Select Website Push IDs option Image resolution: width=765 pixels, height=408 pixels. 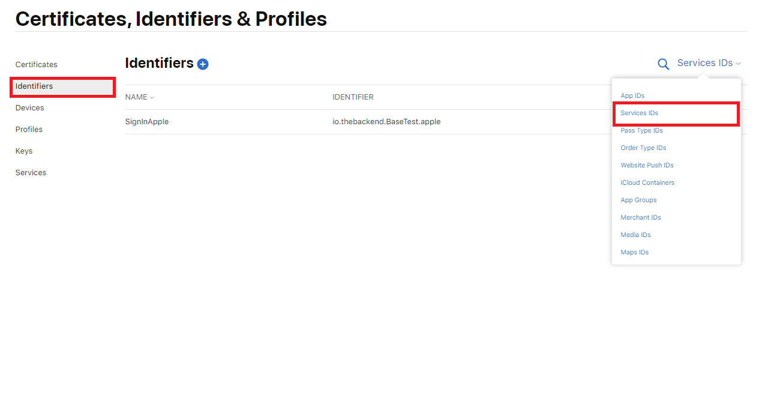coord(647,166)
